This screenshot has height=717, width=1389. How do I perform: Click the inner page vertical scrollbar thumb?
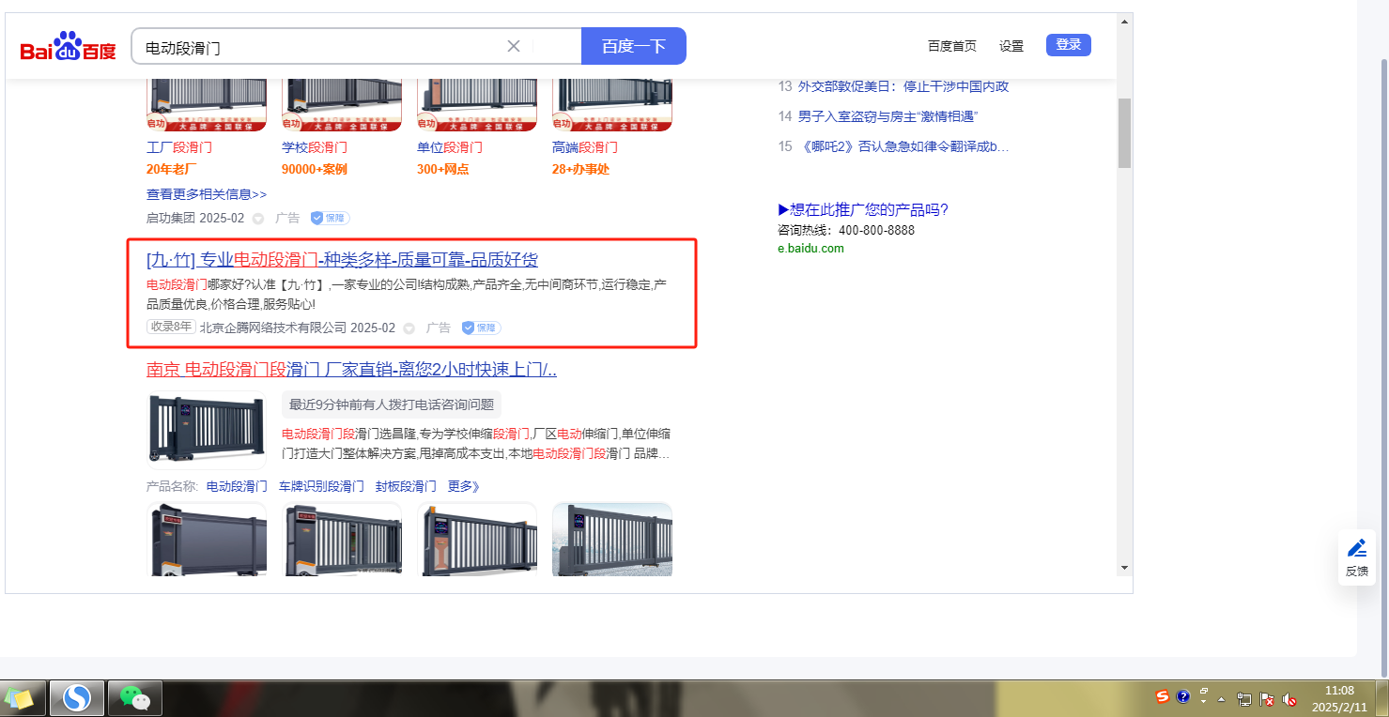point(1124,132)
